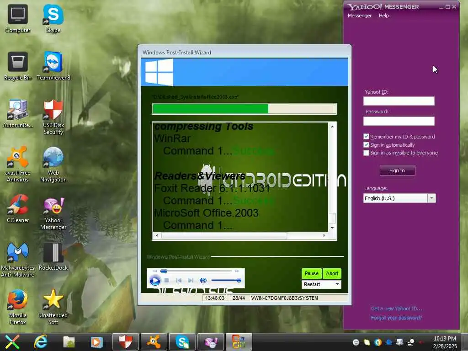
Task: Click the 13:46:03 status bar time
Action: (x=215, y=298)
